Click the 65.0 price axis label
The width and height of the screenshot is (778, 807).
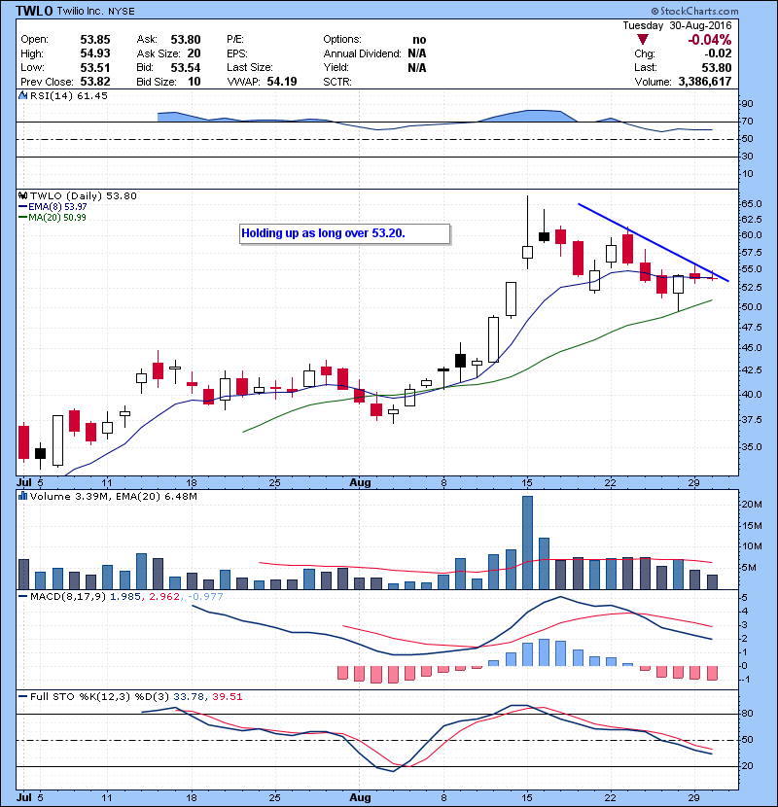tap(751, 204)
